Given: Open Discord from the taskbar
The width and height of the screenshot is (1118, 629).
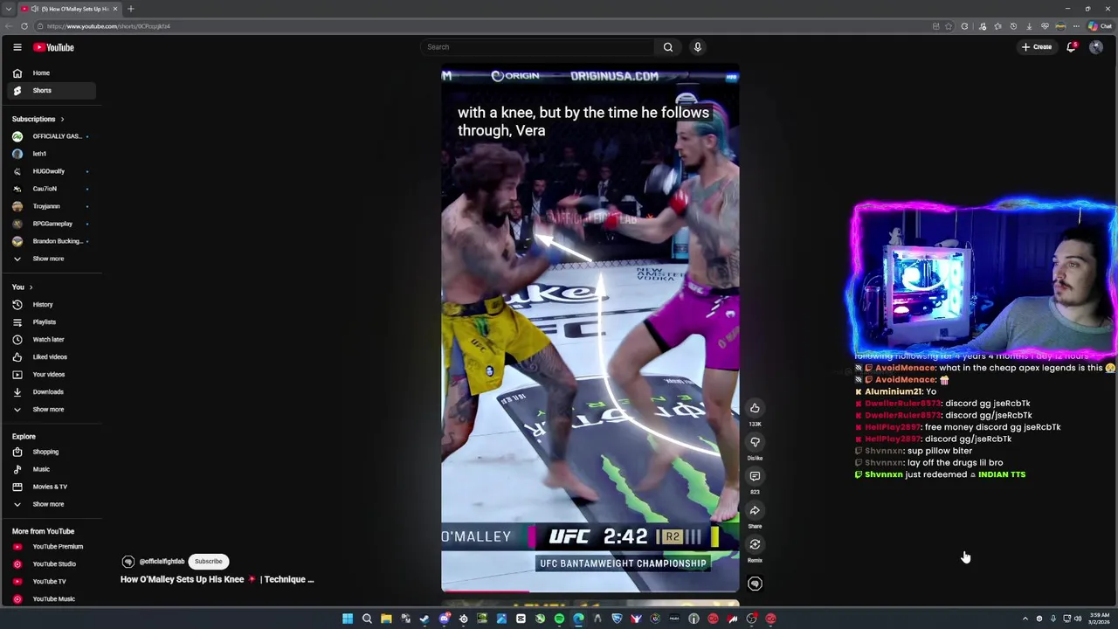Looking at the screenshot, I should (444, 619).
